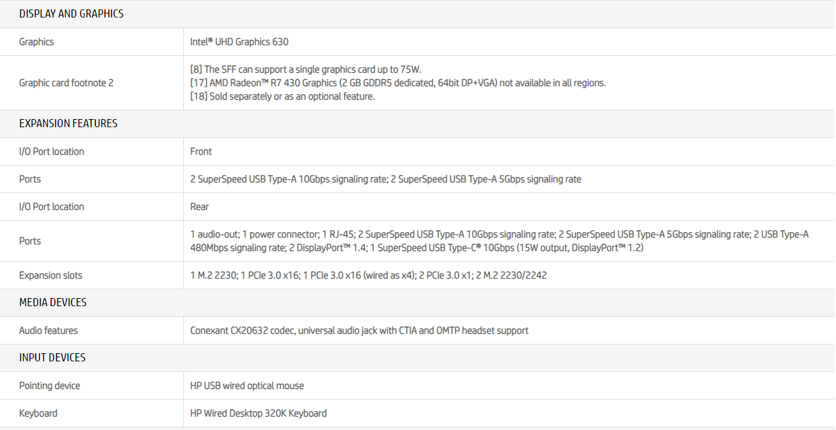Screen dimensions: 836x430
Task: Click footnote [18] "Sold separately" text
Action: point(282,96)
